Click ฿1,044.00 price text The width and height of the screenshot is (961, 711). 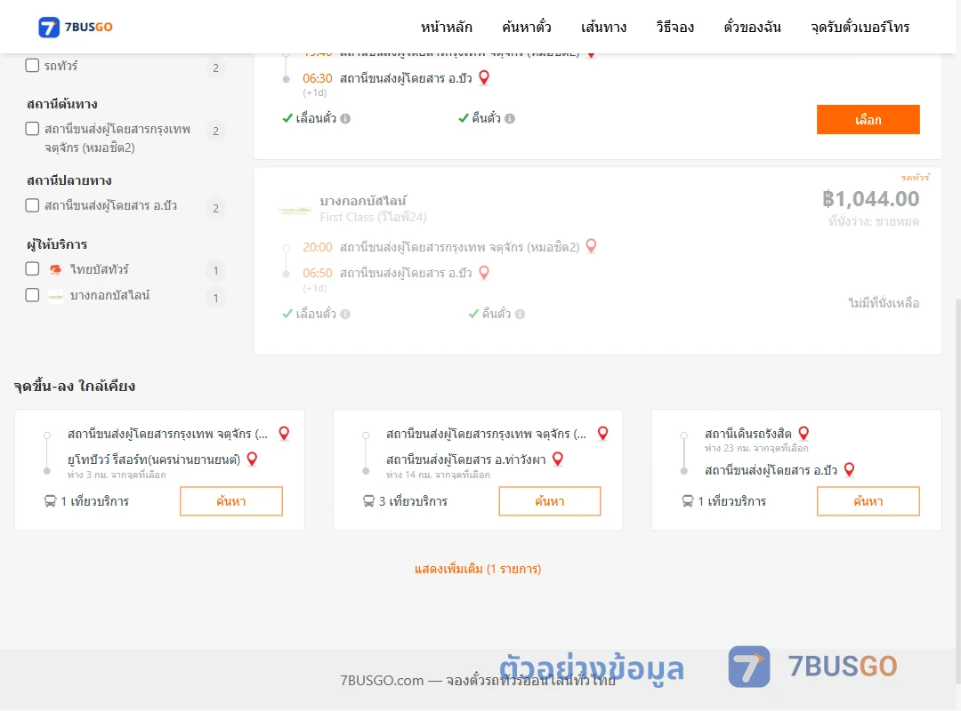click(x=870, y=199)
